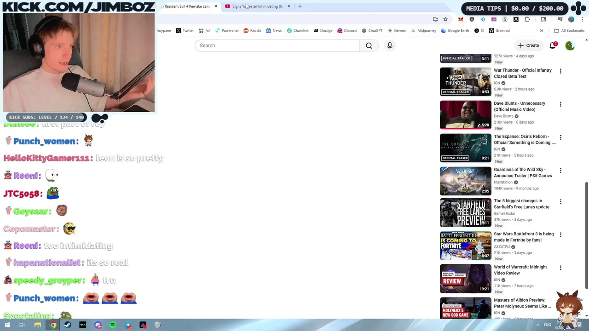Click the Chrome profile avatar
This screenshot has width=589, height=331.
(x=571, y=19)
